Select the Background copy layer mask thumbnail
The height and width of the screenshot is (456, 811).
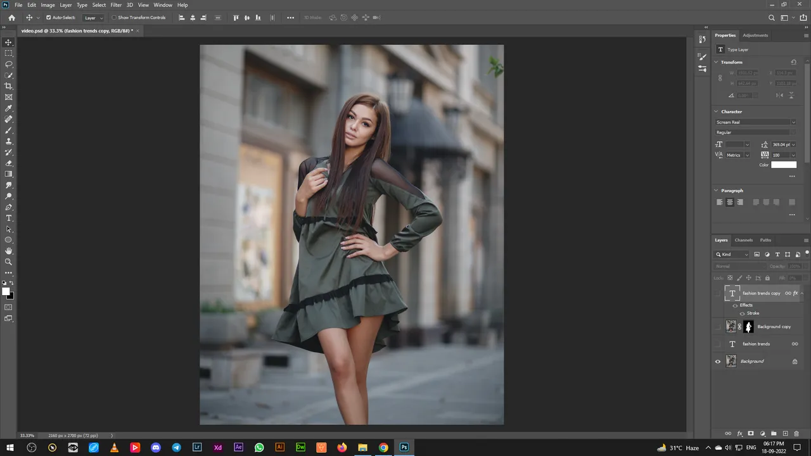click(x=748, y=327)
